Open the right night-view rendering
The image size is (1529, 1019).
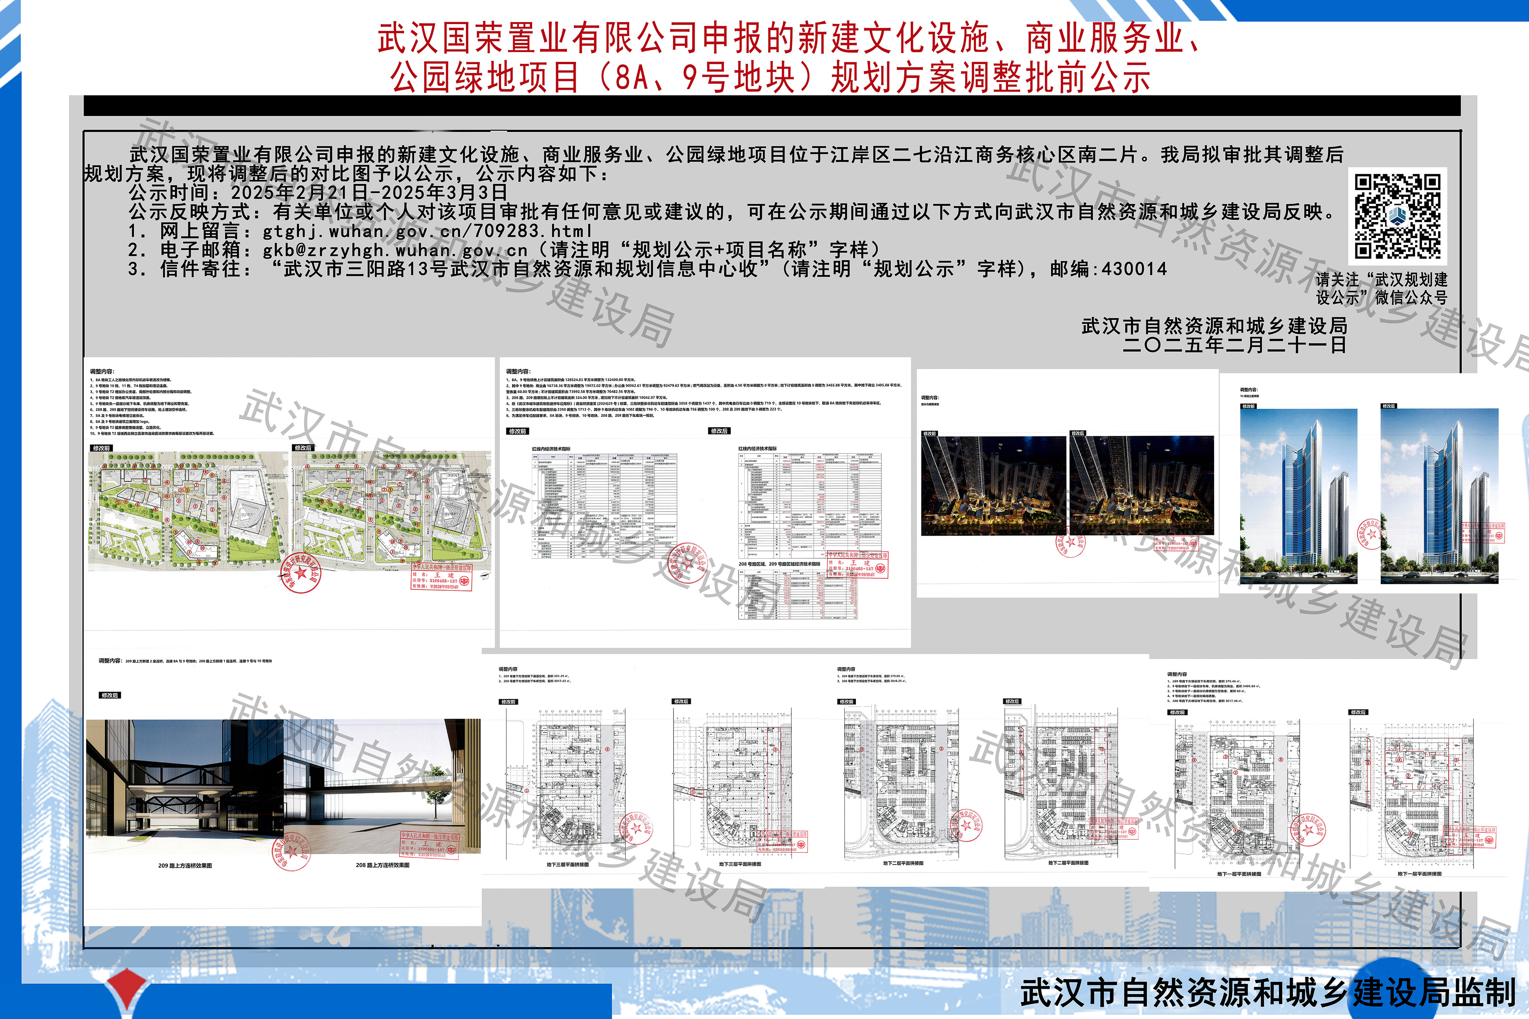tap(1141, 486)
